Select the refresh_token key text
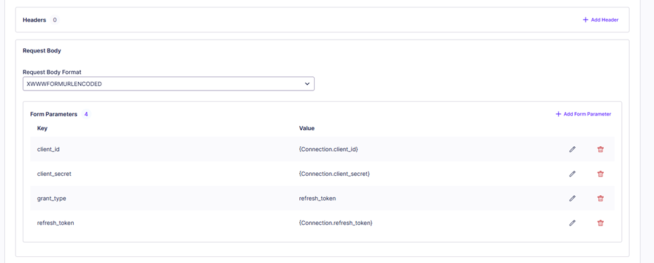654x263 pixels. 56,223
